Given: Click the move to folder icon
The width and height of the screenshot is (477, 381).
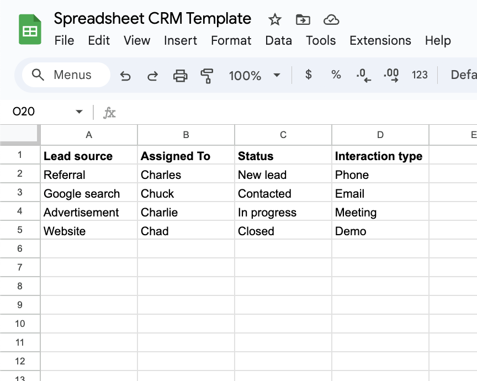Looking at the screenshot, I should (303, 20).
